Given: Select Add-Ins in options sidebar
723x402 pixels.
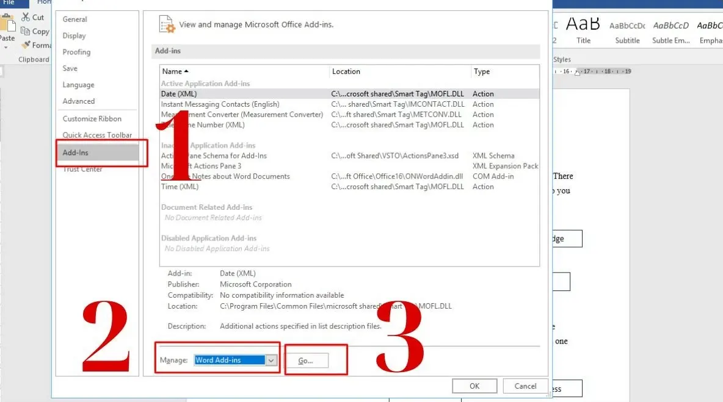Looking at the screenshot, I should click(x=98, y=153).
